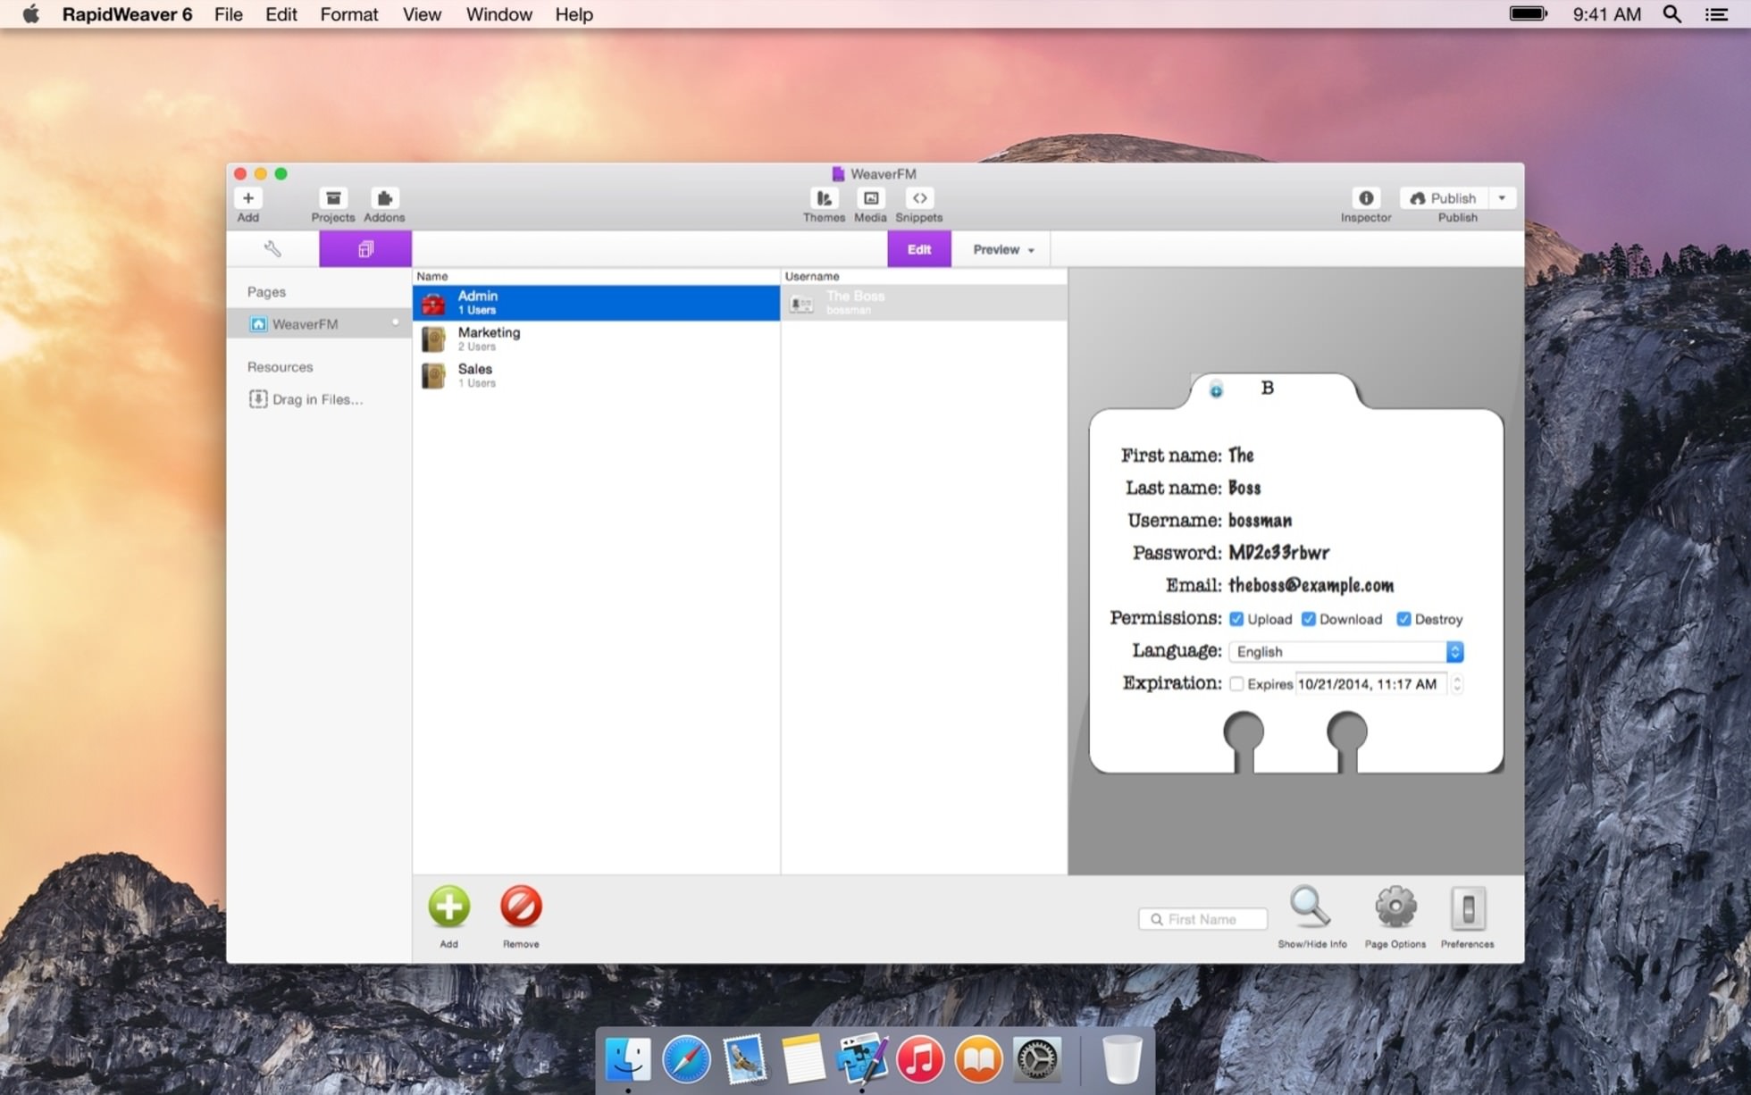1751x1095 pixels.
Task: Select the Marketing group row
Action: [596, 339]
